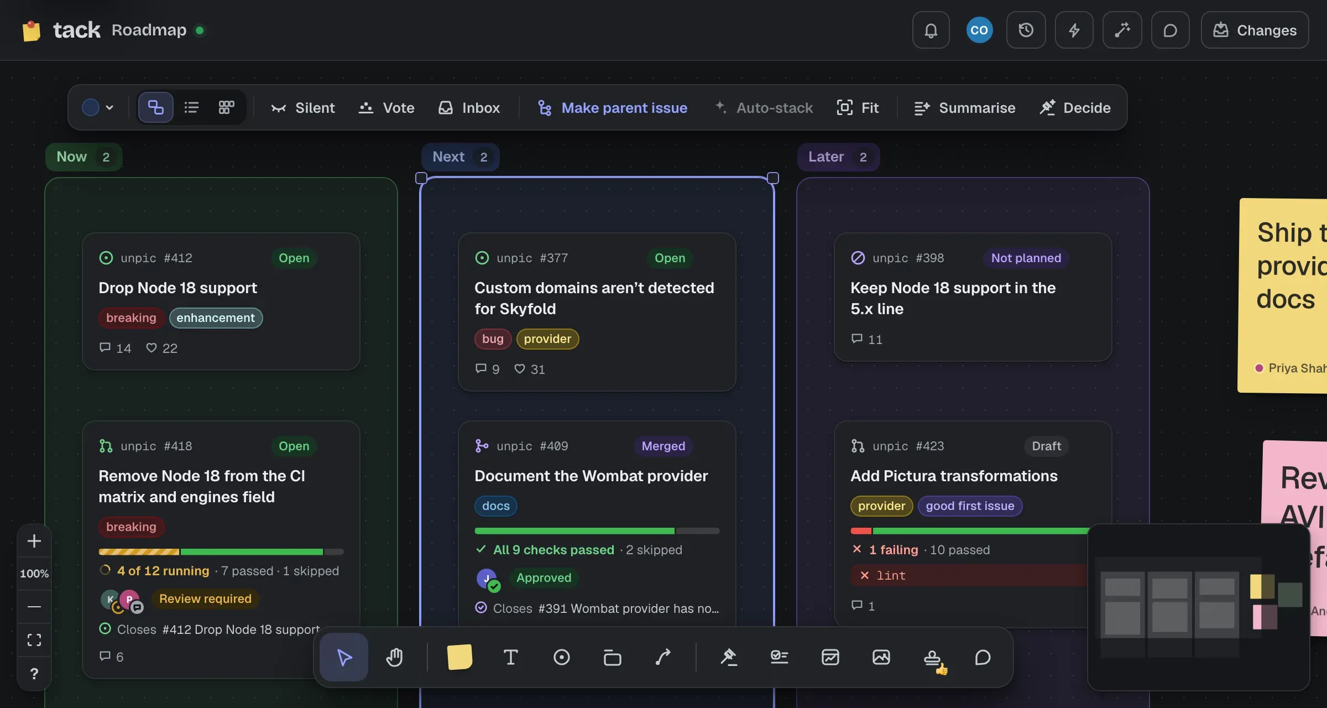Toggle Silent mode
The width and height of the screenshot is (1327, 708).
click(x=302, y=107)
